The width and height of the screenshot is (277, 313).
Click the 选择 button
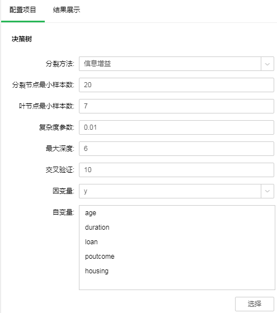coord(255,304)
